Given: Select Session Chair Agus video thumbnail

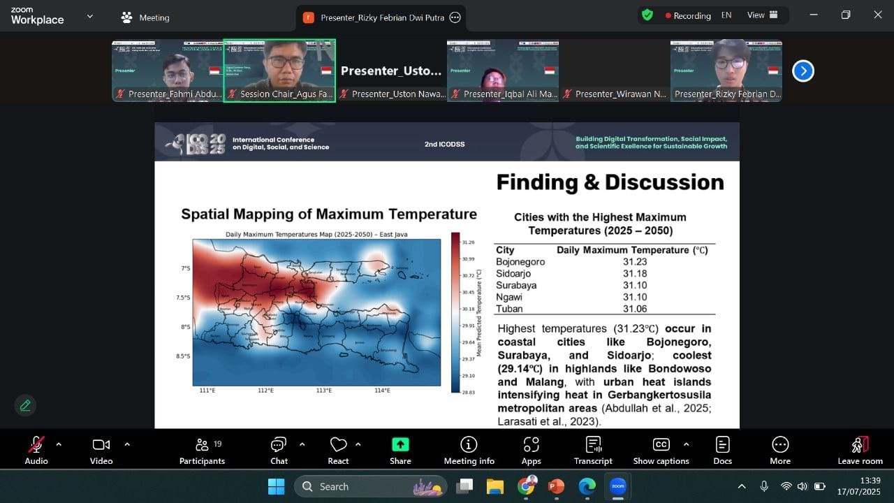Looking at the screenshot, I should pyautogui.click(x=279, y=70).
